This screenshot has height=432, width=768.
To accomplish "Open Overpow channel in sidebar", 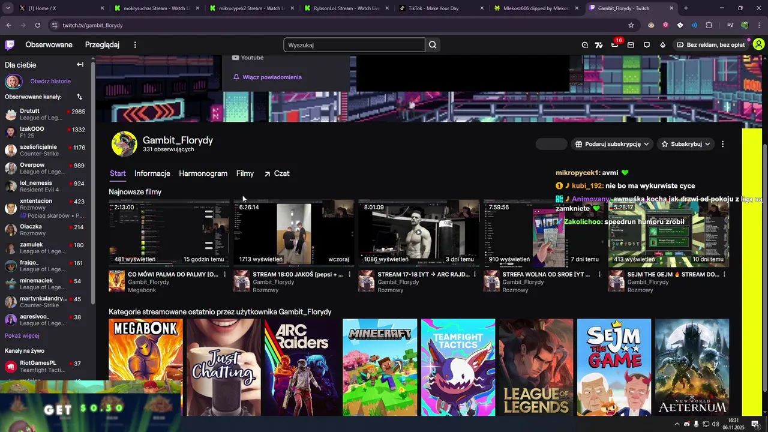I will [45, 169].
